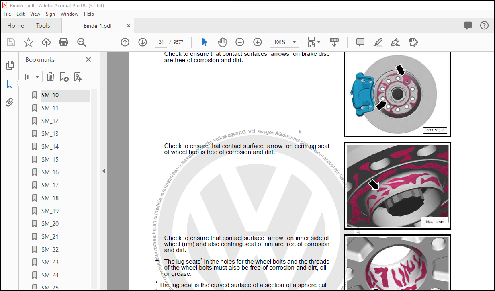495x291 pixels.
Task: Add a new bookmark
Action: [64, 77]
